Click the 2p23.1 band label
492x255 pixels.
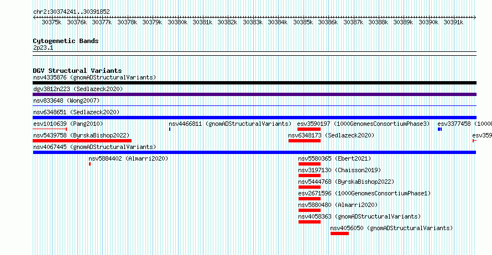point(43,47)
